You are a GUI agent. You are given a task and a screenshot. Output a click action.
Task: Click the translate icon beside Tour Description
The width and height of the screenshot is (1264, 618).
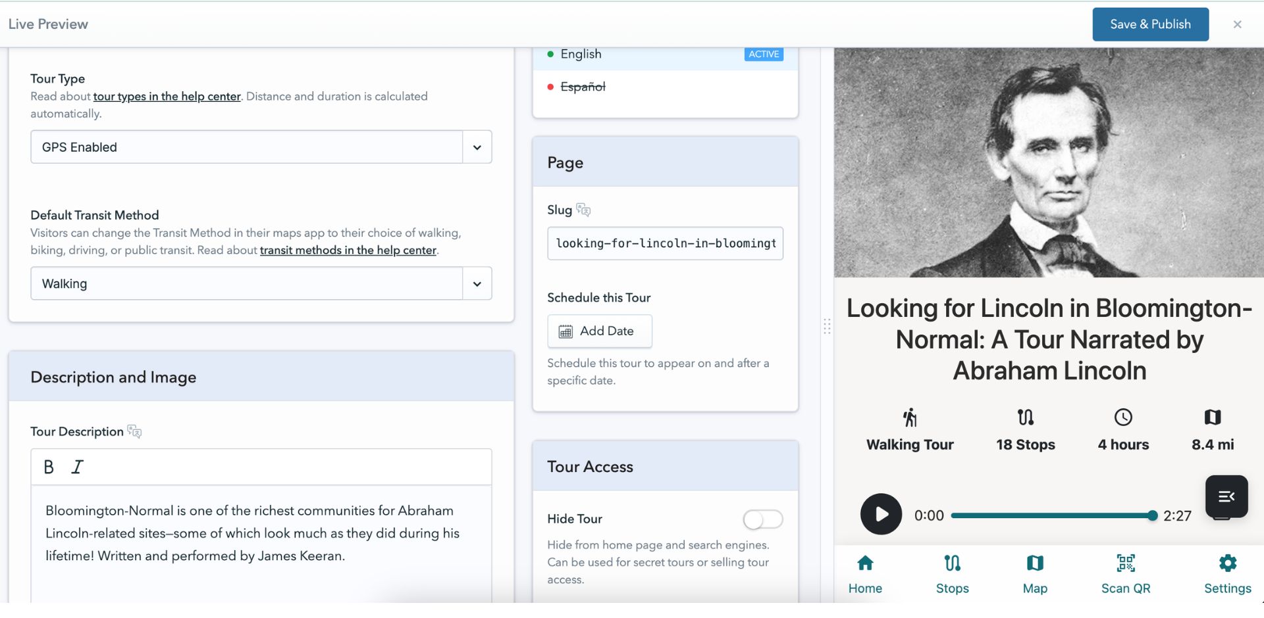point(134,432)
